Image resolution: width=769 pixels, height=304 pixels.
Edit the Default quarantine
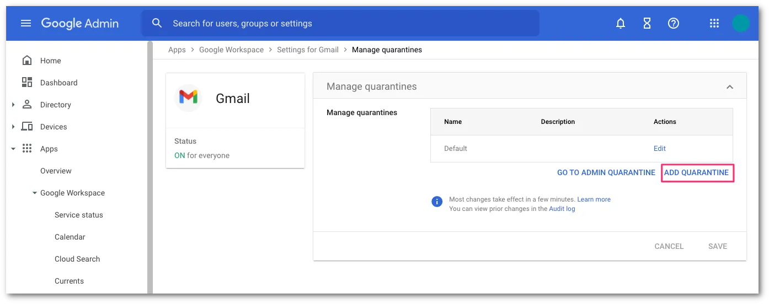tap(659, 148)
